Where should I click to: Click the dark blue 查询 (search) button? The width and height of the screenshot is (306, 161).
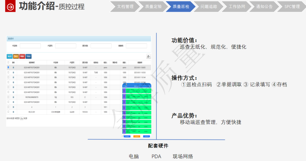pyautogui.click(x=29, y=56)
